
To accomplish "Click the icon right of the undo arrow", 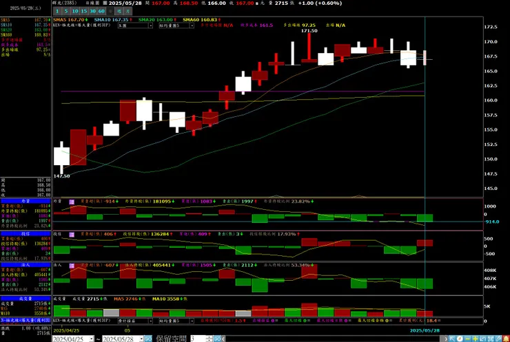I will click(491, 339).
